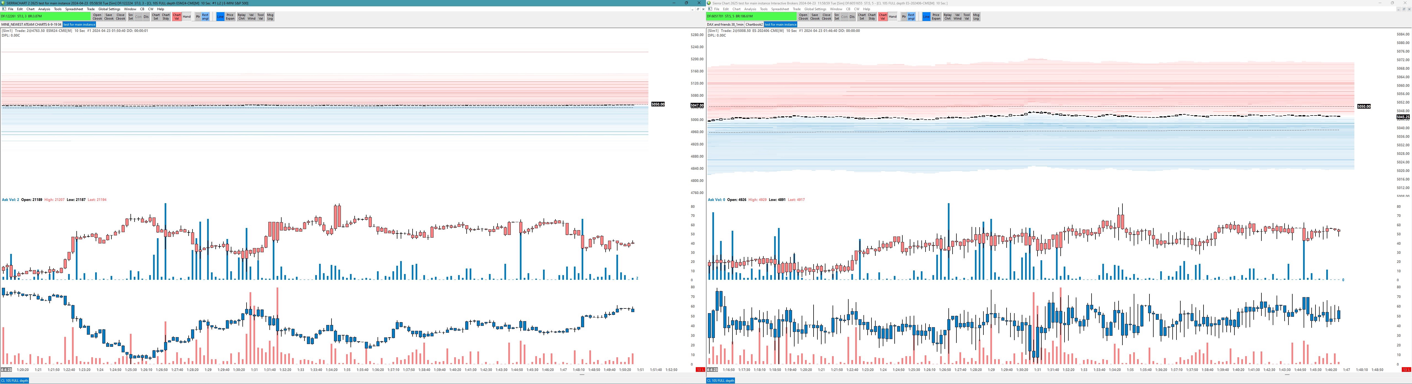Screen dimensions: 1412x384
Task: Select the Rect angl tool in left window
Action: pos(205,17)
